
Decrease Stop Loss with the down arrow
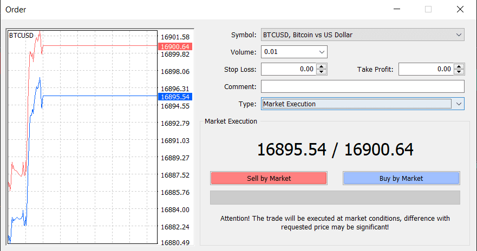pyautogui.click(x=321, y=72)
